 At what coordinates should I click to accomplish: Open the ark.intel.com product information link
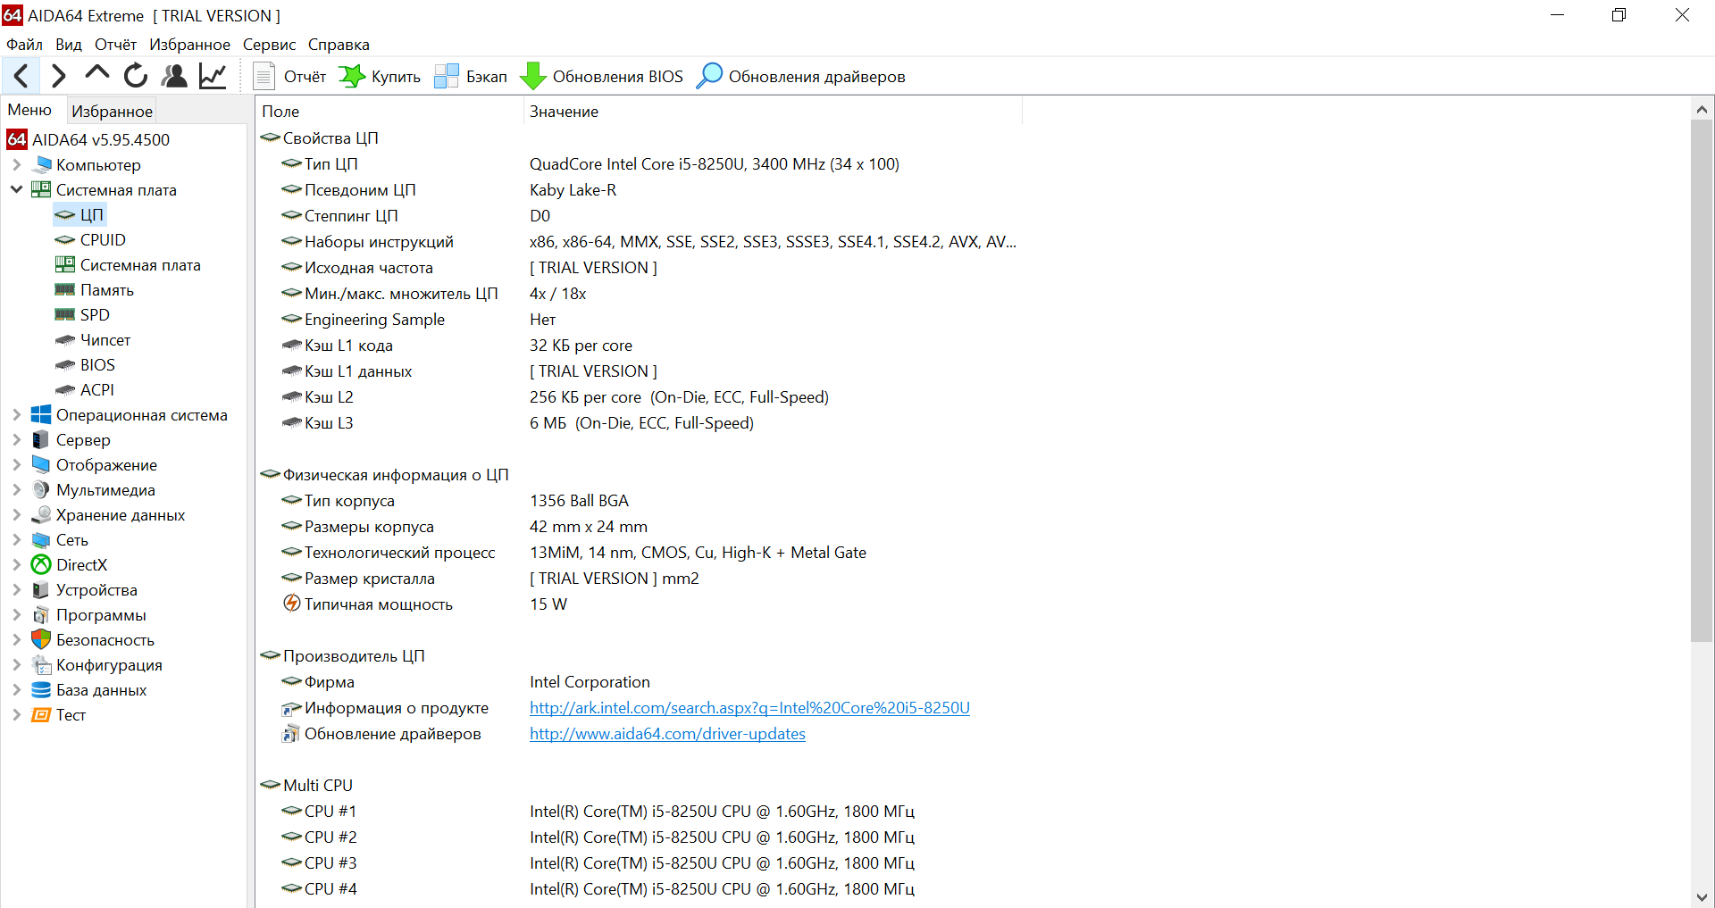(749, 708)
